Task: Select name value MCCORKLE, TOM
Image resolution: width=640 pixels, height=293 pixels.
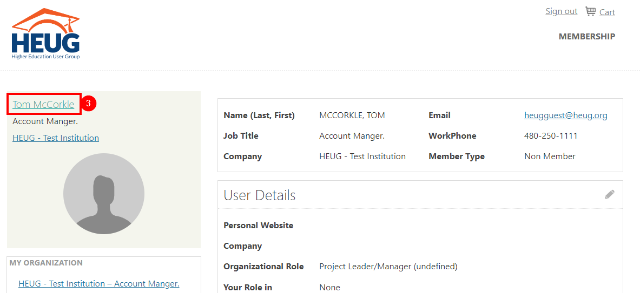Action: click(352, 115)
